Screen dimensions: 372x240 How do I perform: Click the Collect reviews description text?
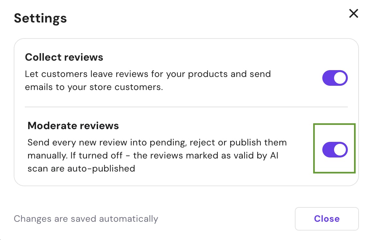tap(148, 81)
